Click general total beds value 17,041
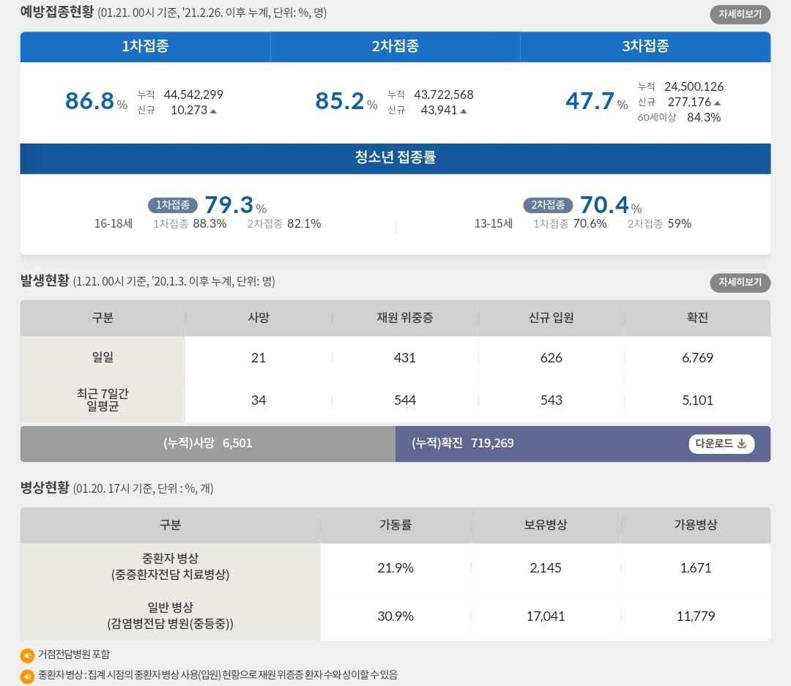The height and width of the screenshot is (686, 791). pyautogui.click(x=546, y=616)
